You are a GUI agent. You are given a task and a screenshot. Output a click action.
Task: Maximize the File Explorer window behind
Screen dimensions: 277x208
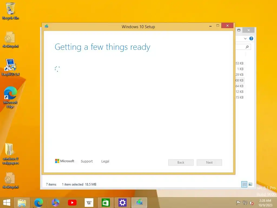point(239,30)
